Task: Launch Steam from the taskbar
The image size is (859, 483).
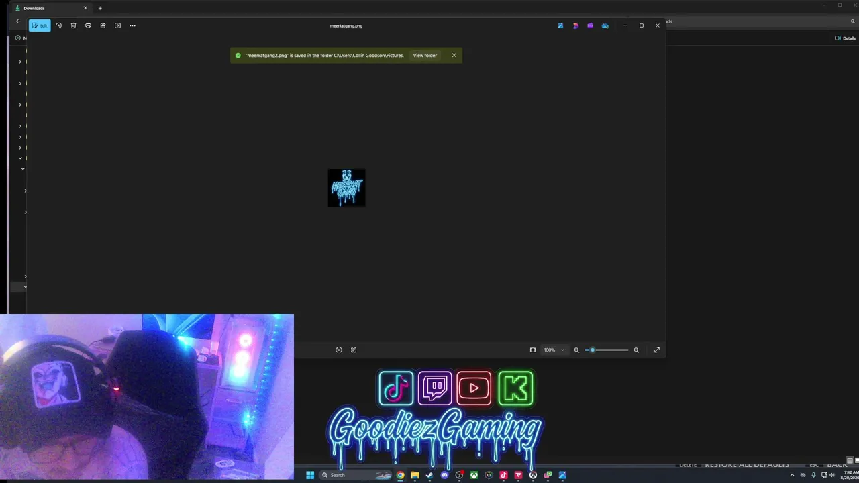Action: coord(429,475)
